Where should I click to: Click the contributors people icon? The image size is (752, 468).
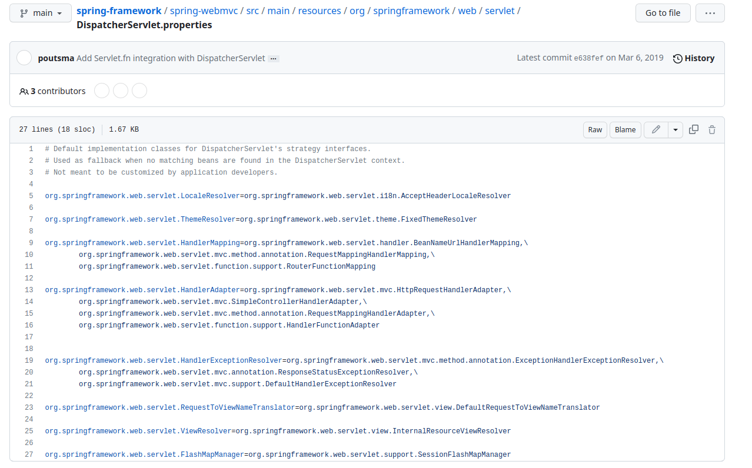(24, 91)
